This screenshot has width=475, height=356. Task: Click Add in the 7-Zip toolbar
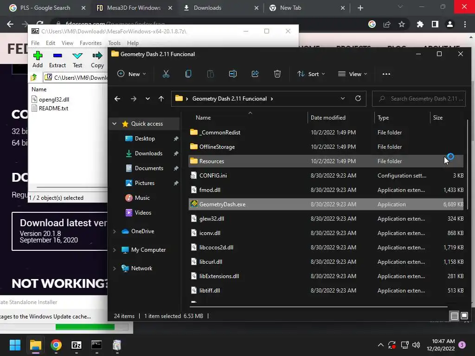pyautogui.click(x=38, y=60)
